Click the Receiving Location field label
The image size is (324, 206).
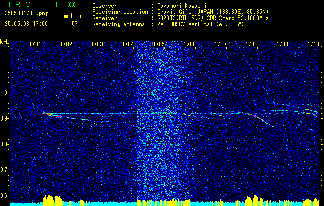tap(120, 12)
